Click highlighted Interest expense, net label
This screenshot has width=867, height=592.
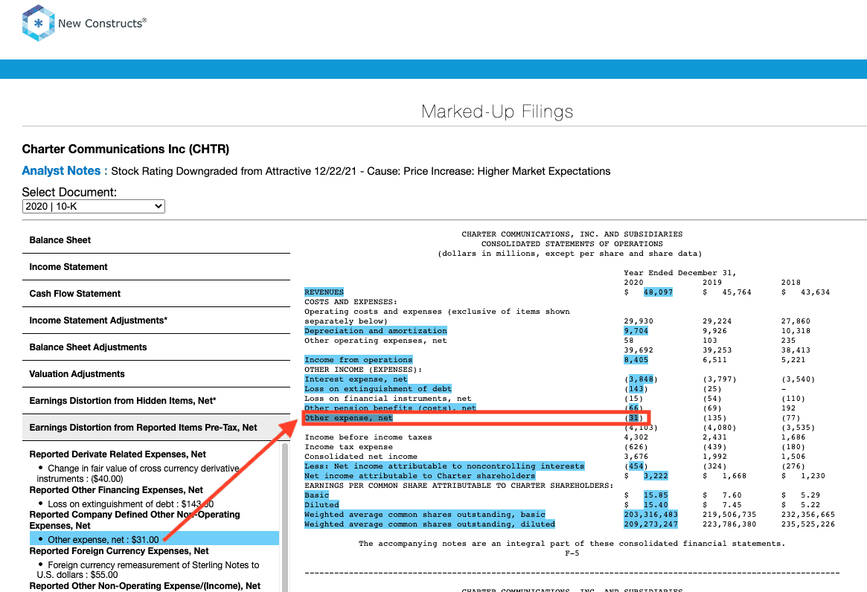(x=356, y=379)
